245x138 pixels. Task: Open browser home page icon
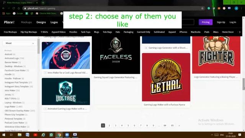[19, 8]
